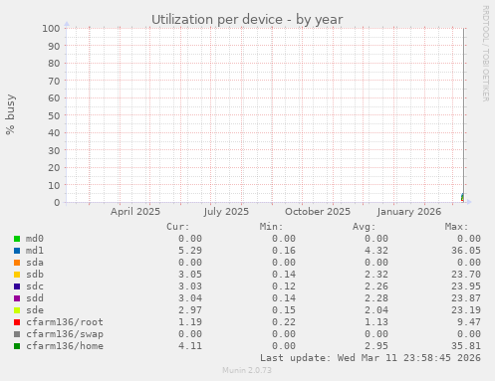The height and width of the screenshot is (381, 495).
Task: Click cfarm136/root max value 9.47
Action: 469,322
